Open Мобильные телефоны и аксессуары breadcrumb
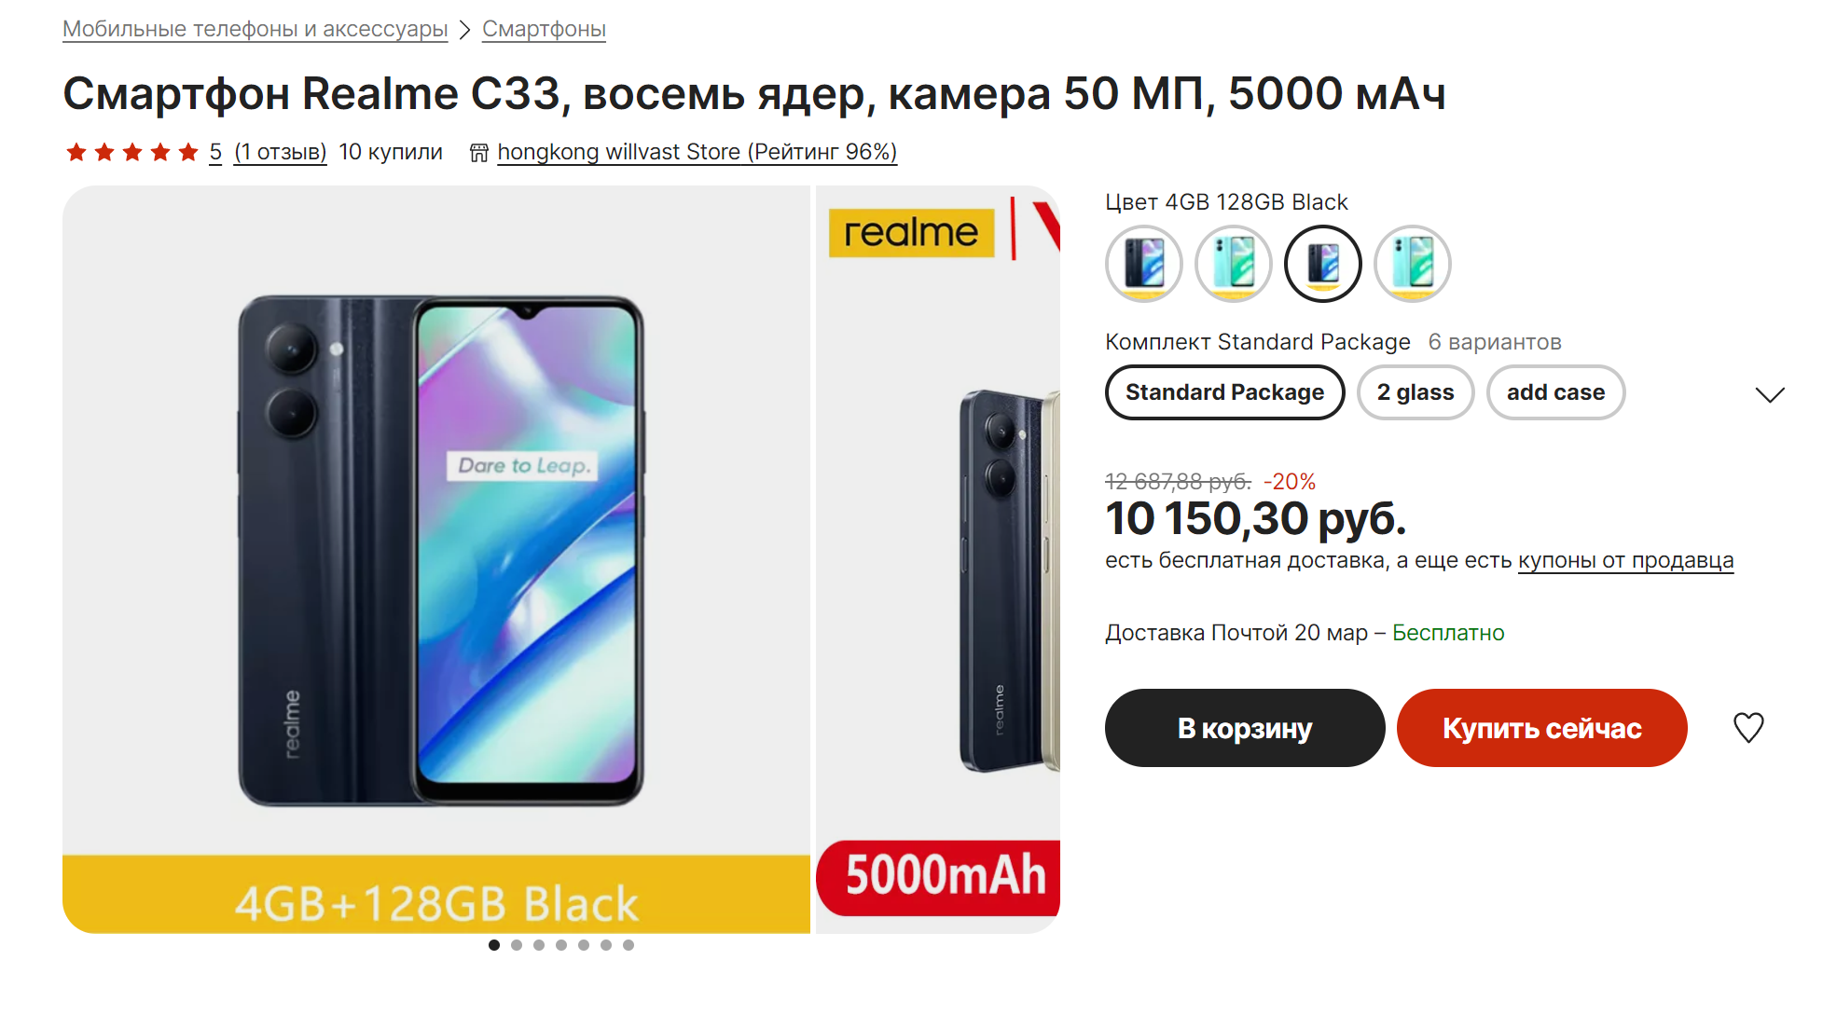Viewport: 1823px width, 1015px height. pos(255,29)
